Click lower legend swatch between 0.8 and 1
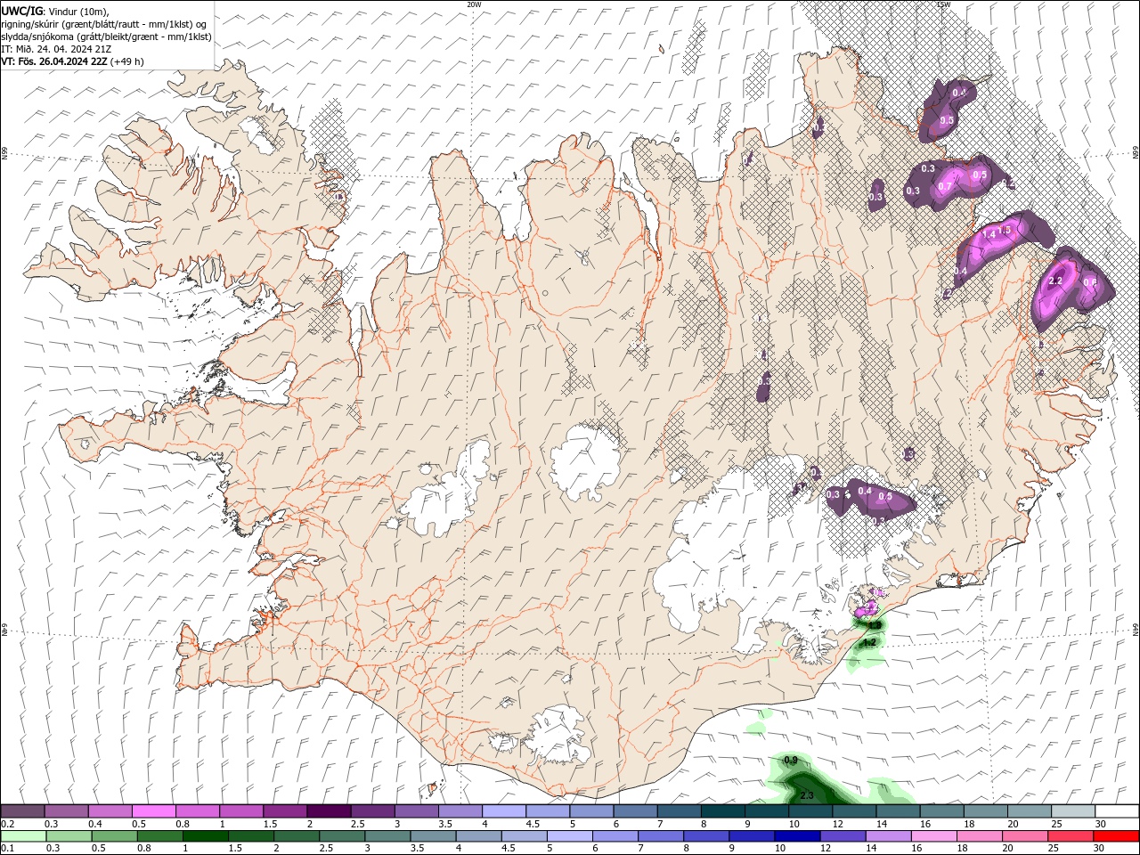 (159, 836)
